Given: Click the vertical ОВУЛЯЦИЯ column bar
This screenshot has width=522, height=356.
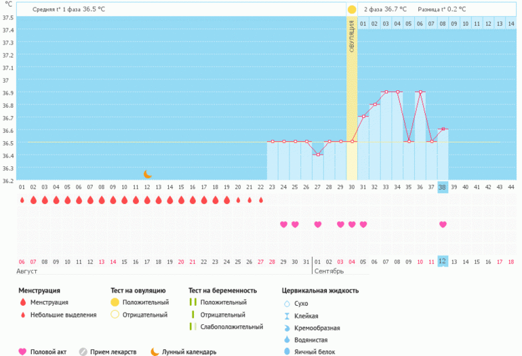Looking at the screenshot, I should [352, 102].
